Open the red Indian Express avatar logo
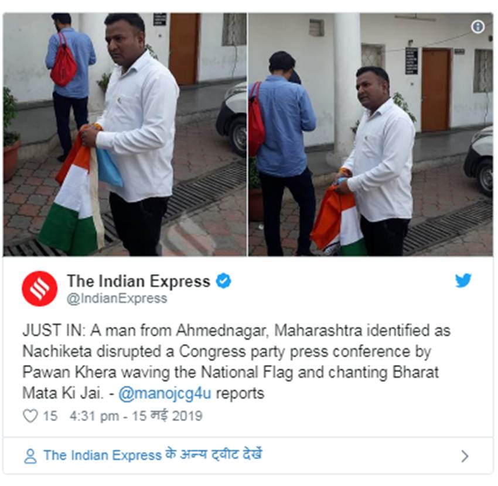The width and height of the screenshot is (498, 486). click(x=40, y=288)
